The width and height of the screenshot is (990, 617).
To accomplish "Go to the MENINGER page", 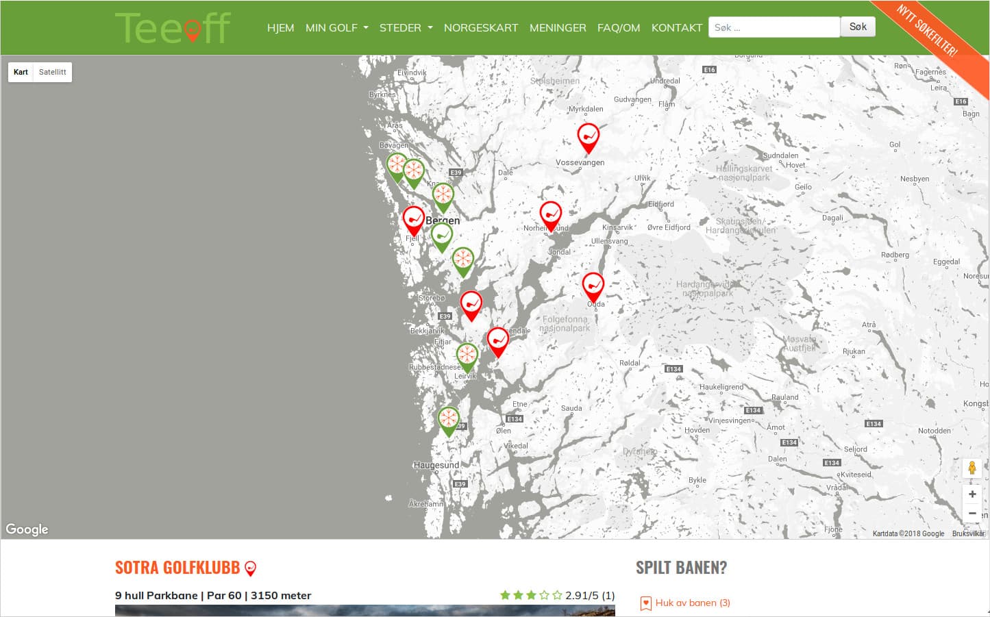I will point(558,28).
